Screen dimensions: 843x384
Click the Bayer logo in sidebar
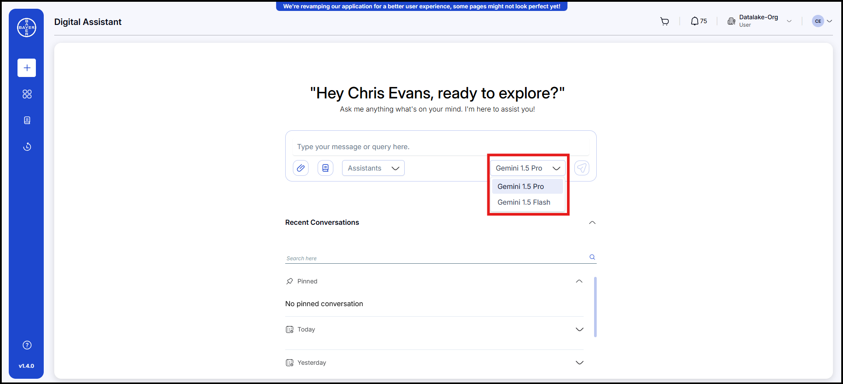pyautogui.click(x=27, y=28)
